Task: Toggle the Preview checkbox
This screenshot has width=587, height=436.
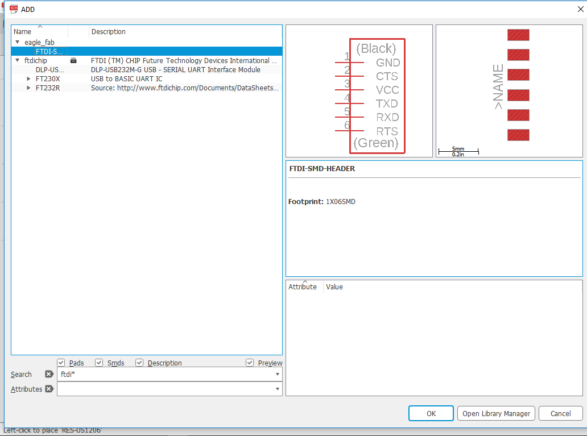Action: tap(250, 363)
